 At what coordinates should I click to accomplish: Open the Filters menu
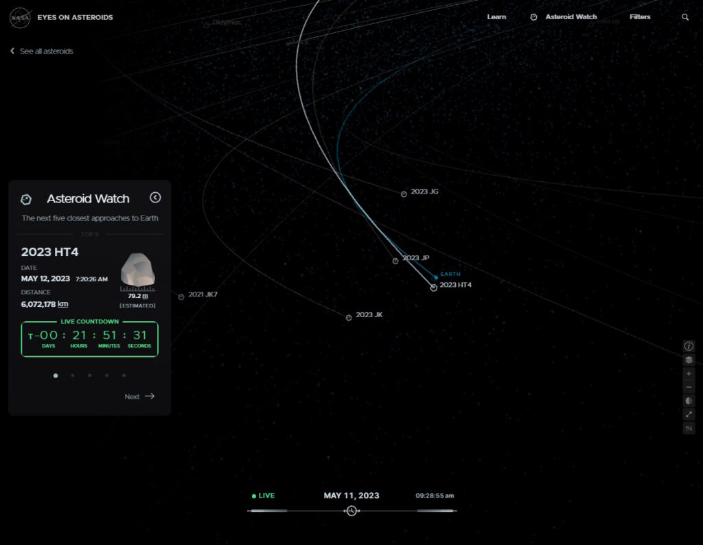(640, 17)
